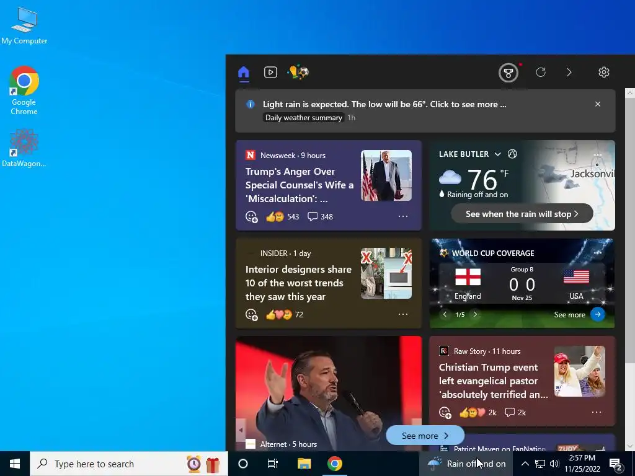Image resolution: width=635 pixels, height=476 pixels.
Task: Open more options on Newsweek card
Action: (403, 216)
